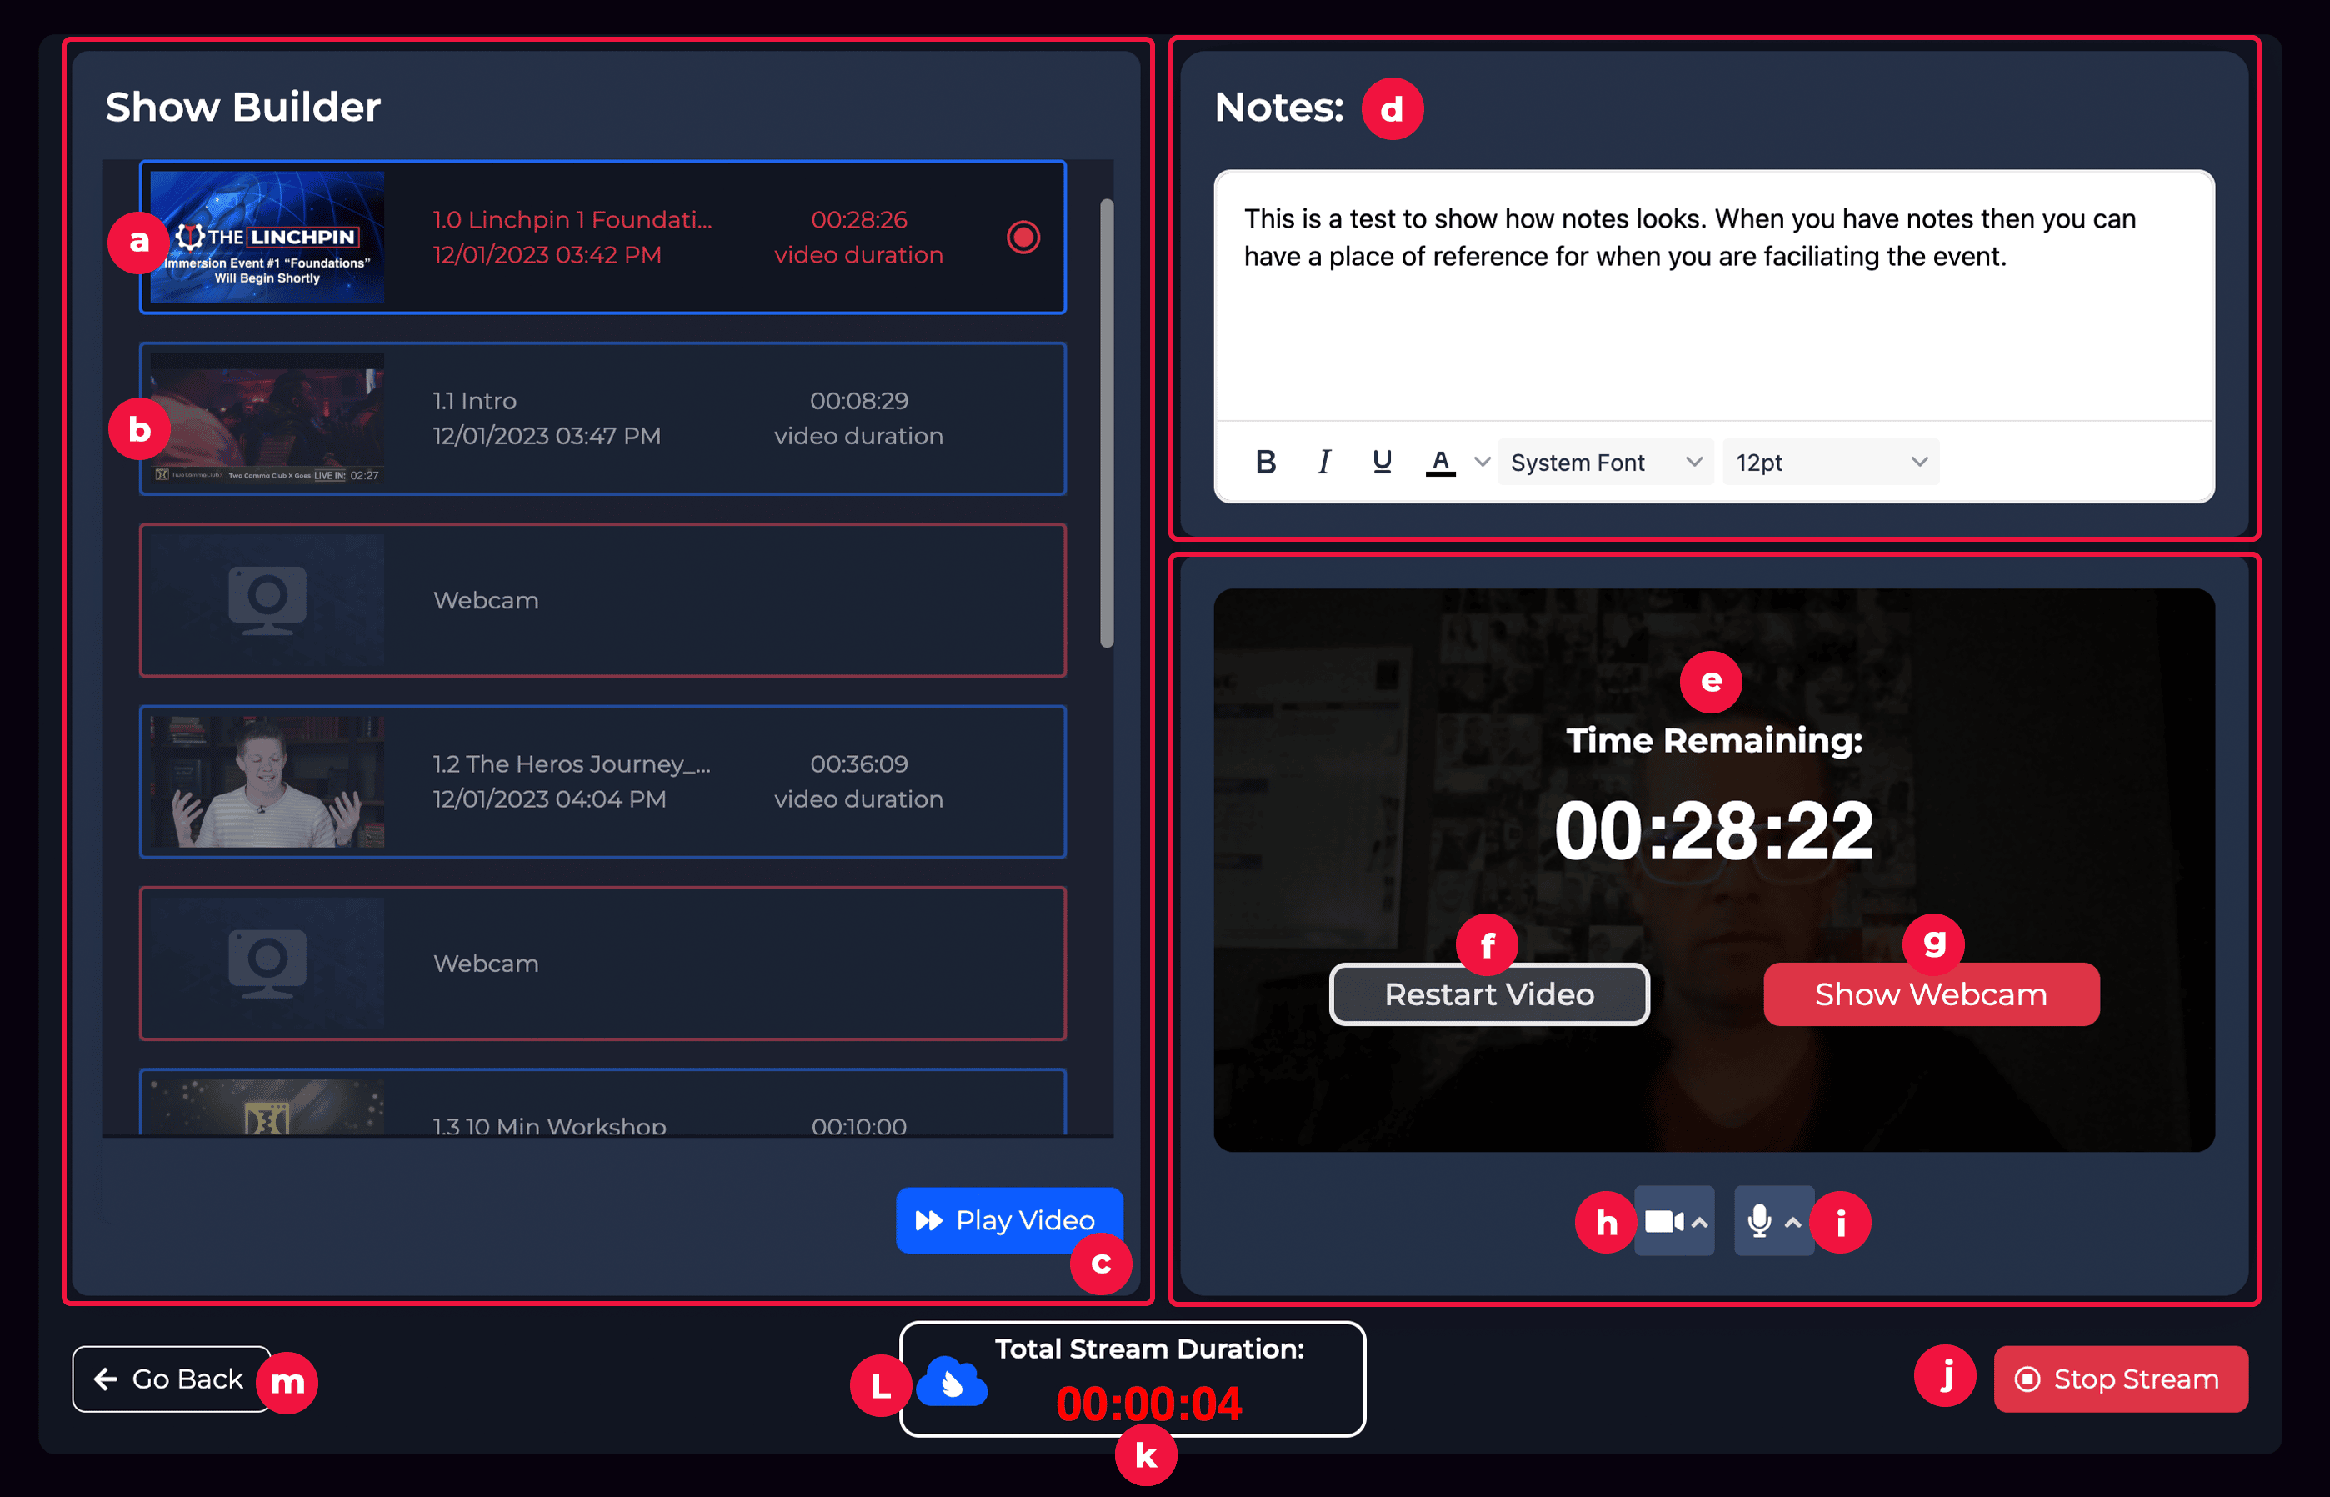Select the 1.2 The Heros Journey item

[602, 782]
